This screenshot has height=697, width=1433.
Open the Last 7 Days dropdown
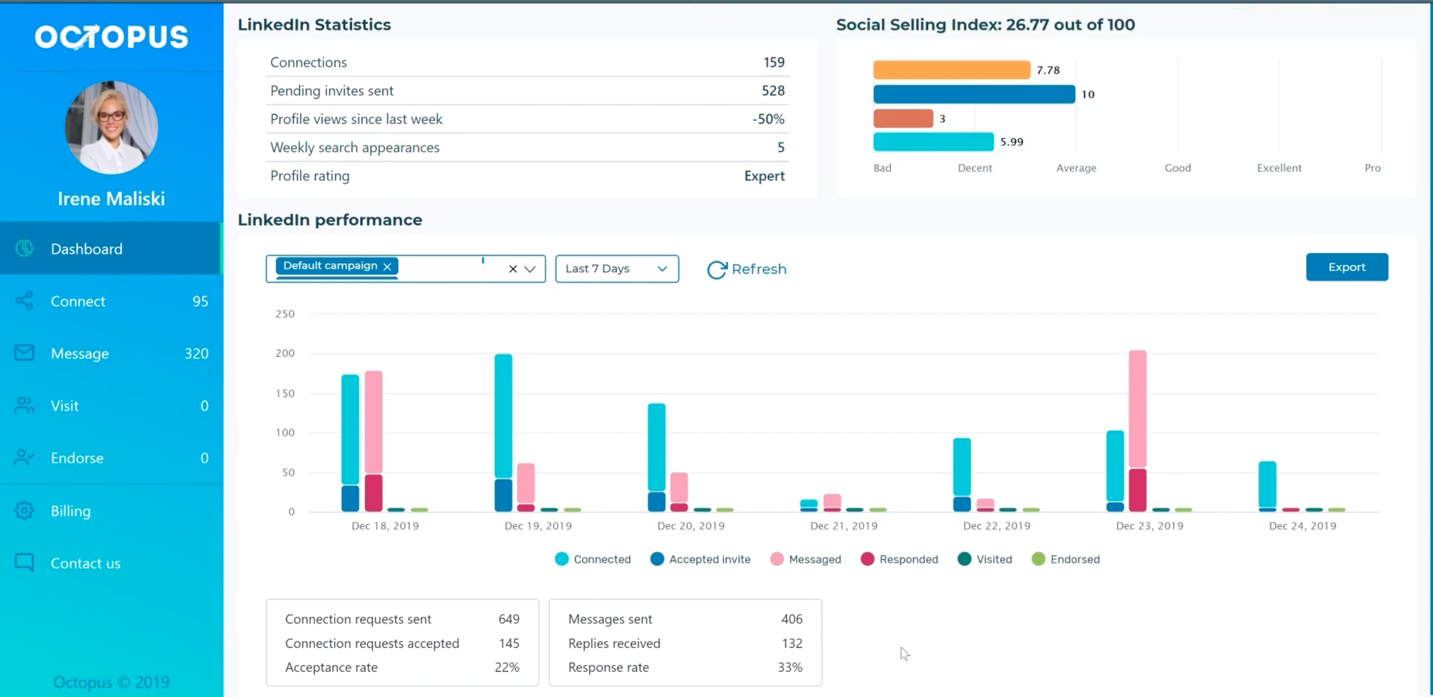616,269
